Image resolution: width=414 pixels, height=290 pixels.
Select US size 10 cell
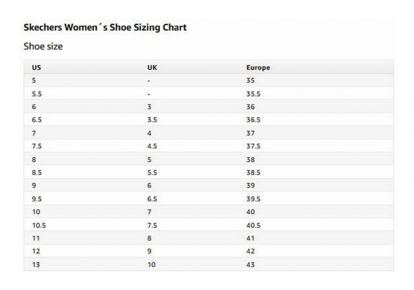(x=36, y=212)
